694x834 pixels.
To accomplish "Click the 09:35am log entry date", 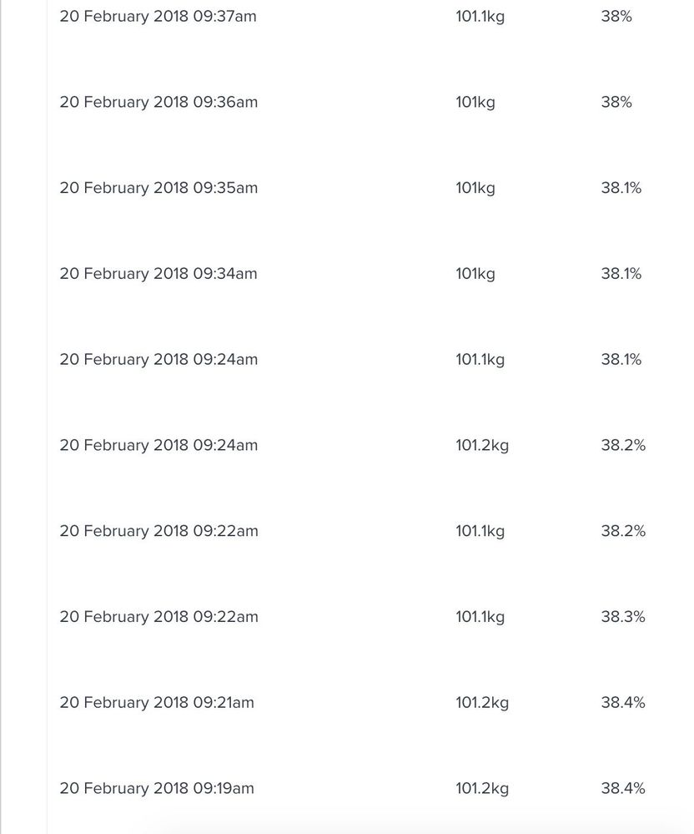I will click(x=158, y=188).
